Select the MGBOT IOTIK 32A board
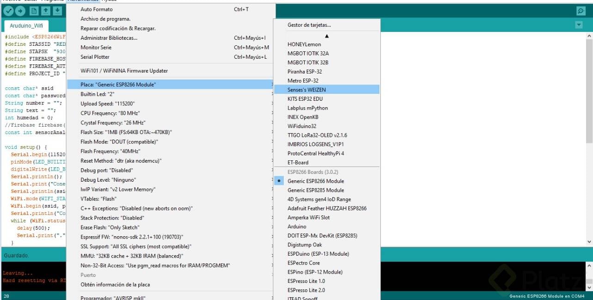This screenshot has height=300, width=593. point(327,53)
